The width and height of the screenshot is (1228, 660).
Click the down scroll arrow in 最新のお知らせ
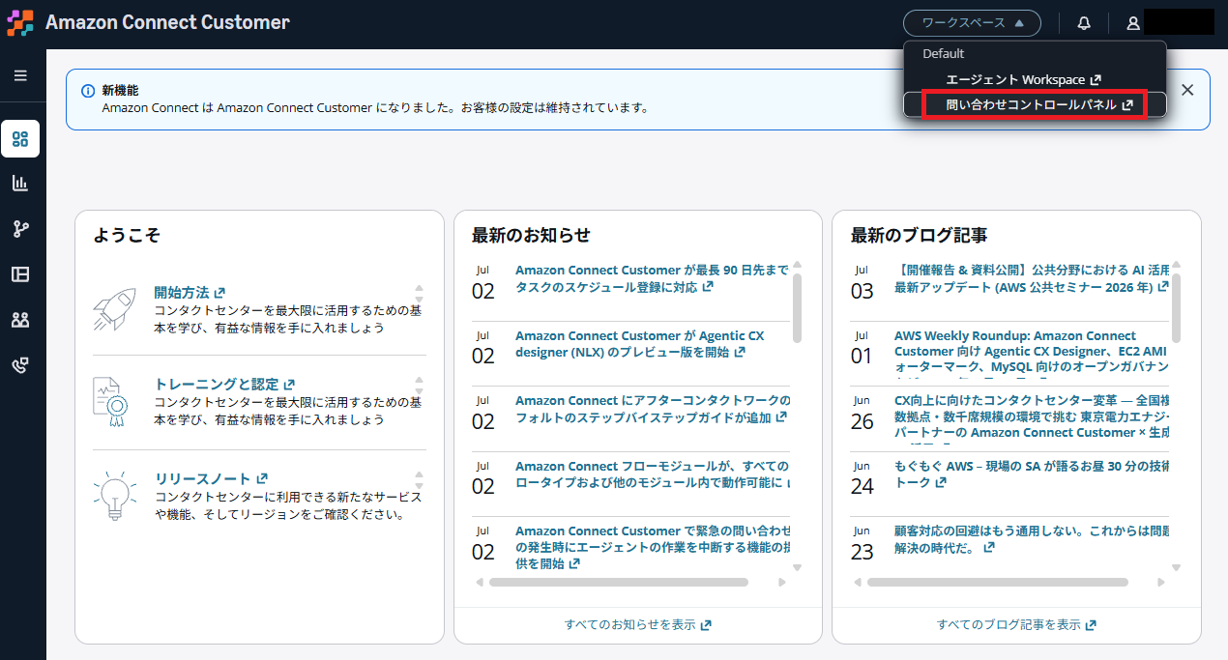(x=798, y=568)
